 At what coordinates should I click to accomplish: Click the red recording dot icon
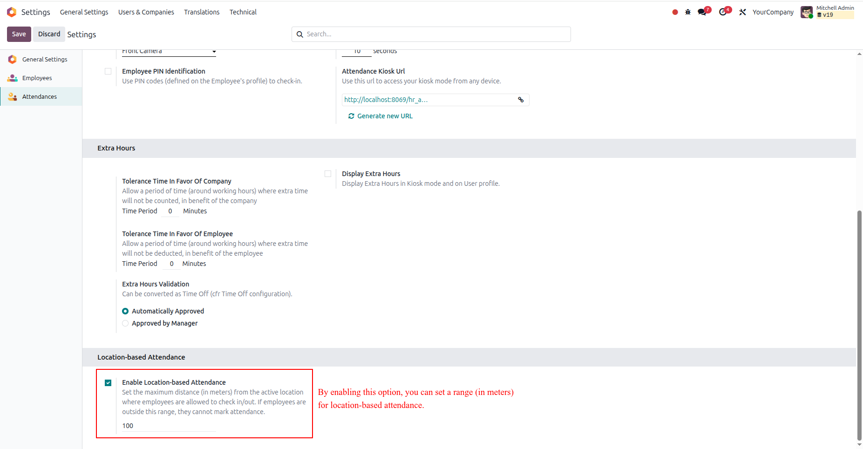(675, 12)
